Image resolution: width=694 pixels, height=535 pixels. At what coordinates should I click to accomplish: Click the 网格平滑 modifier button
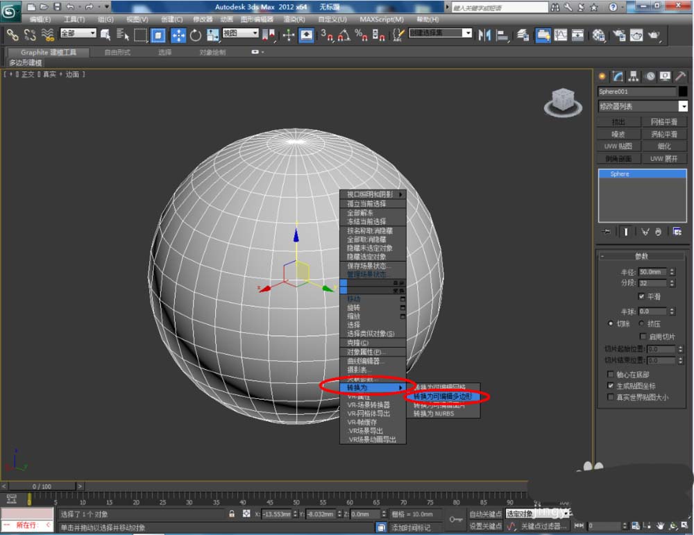point(664,122)
